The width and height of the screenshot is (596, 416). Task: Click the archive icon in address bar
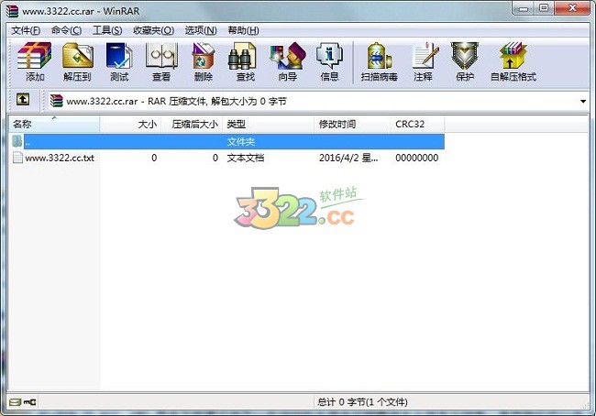coord(57,101)
